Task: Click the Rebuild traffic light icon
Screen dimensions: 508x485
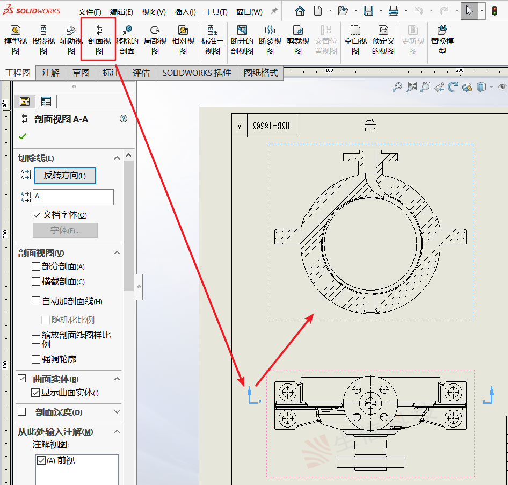Action: (495, 11)
